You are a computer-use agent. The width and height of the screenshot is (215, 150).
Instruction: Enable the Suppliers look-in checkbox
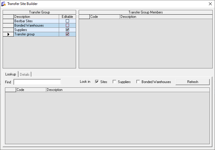[114, 82]
